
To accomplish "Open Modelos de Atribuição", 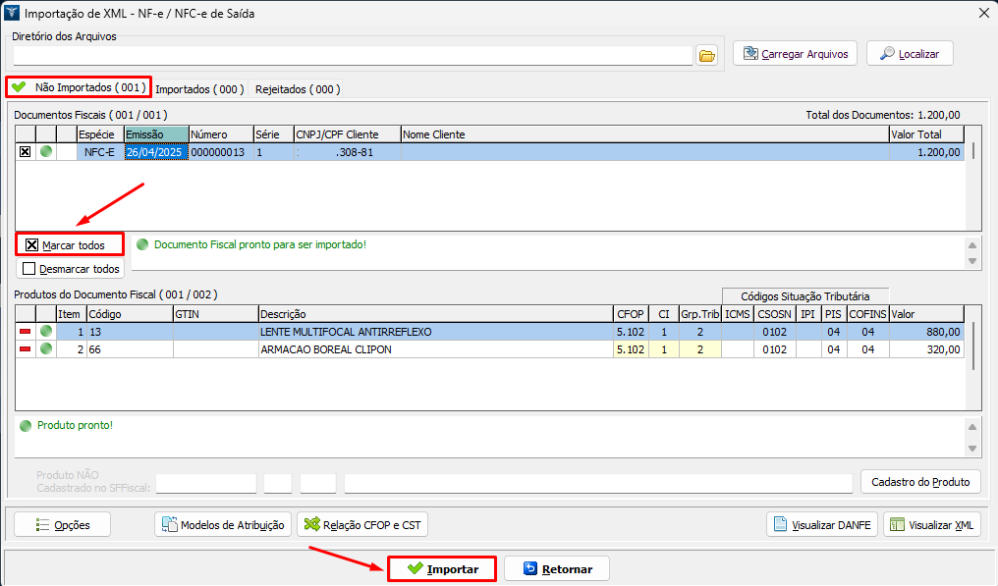I will click(x=223, y=525).
